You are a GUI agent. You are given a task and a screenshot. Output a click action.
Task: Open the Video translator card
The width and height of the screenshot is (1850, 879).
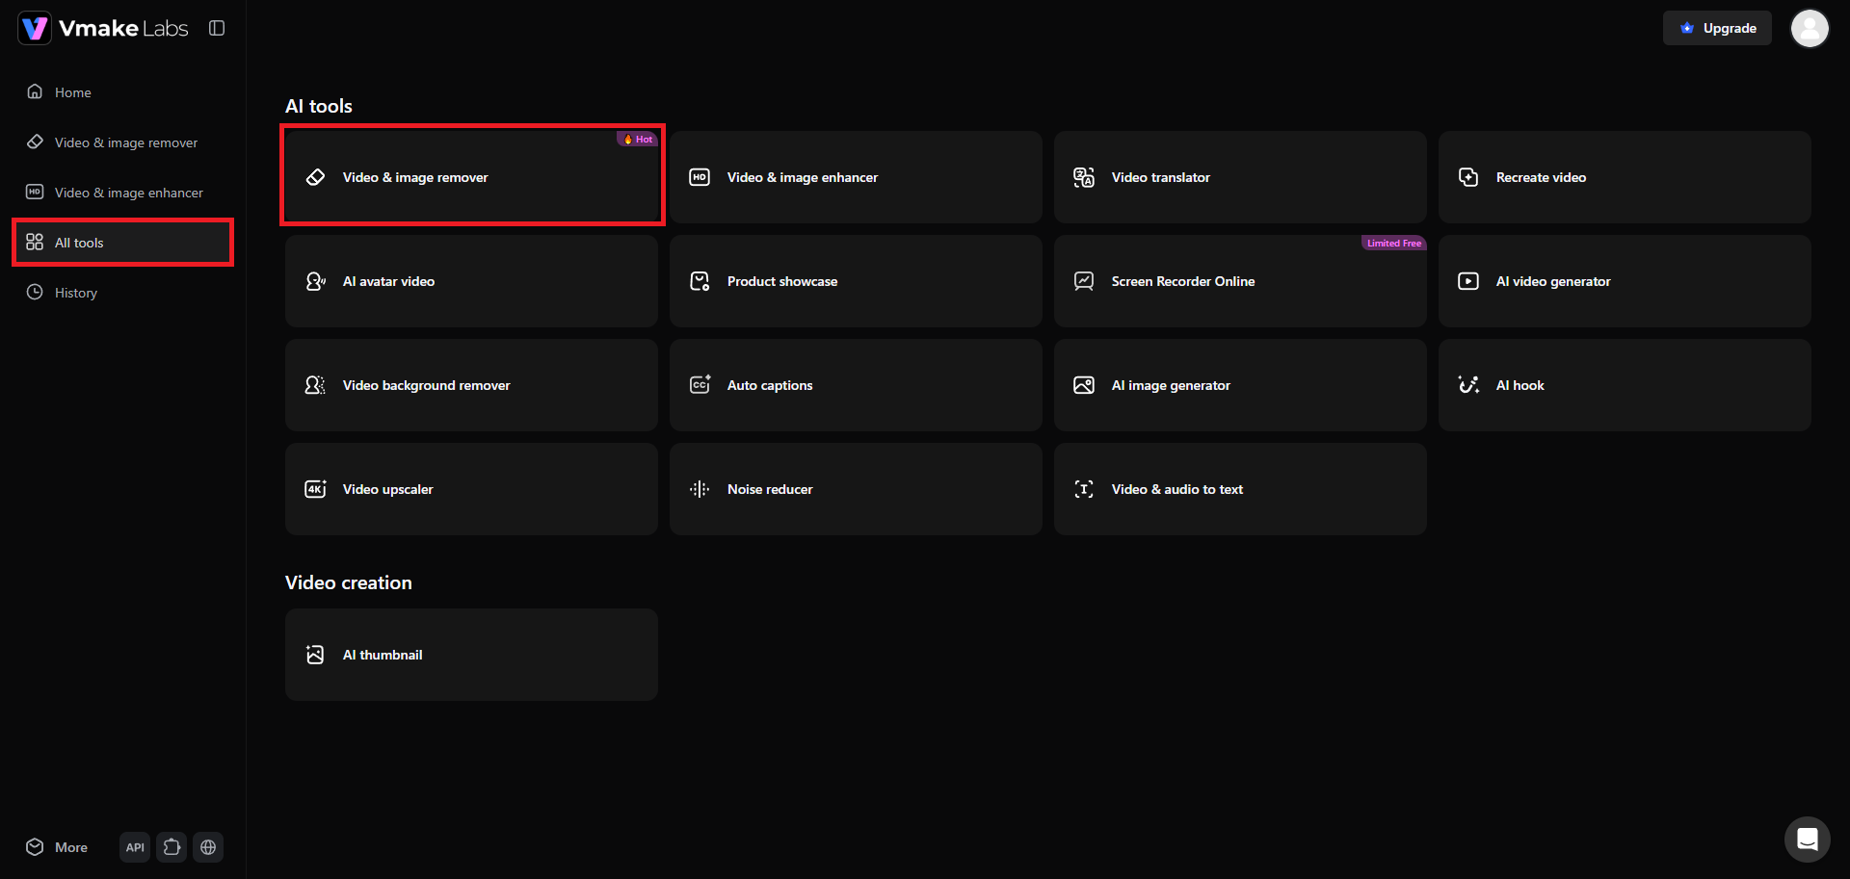click(1240, 177)
